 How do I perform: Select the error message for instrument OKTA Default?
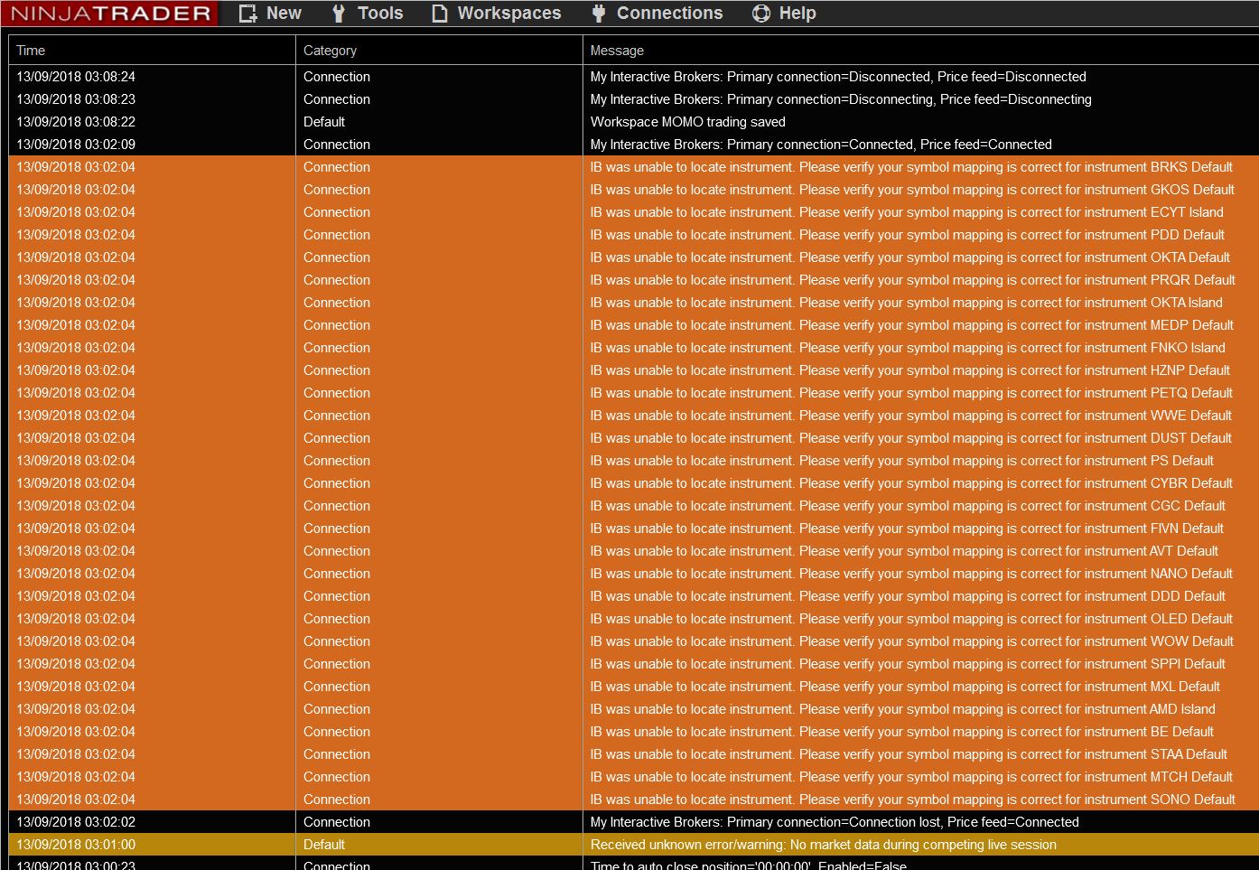(910, 257)
